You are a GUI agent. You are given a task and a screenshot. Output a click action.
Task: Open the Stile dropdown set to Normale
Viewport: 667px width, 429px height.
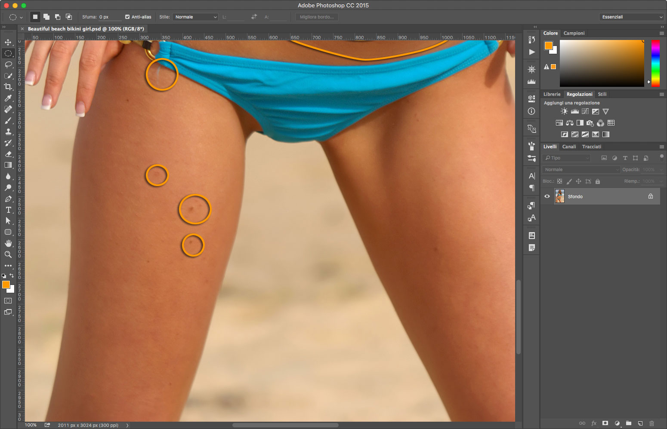click(x=195, y=17)
